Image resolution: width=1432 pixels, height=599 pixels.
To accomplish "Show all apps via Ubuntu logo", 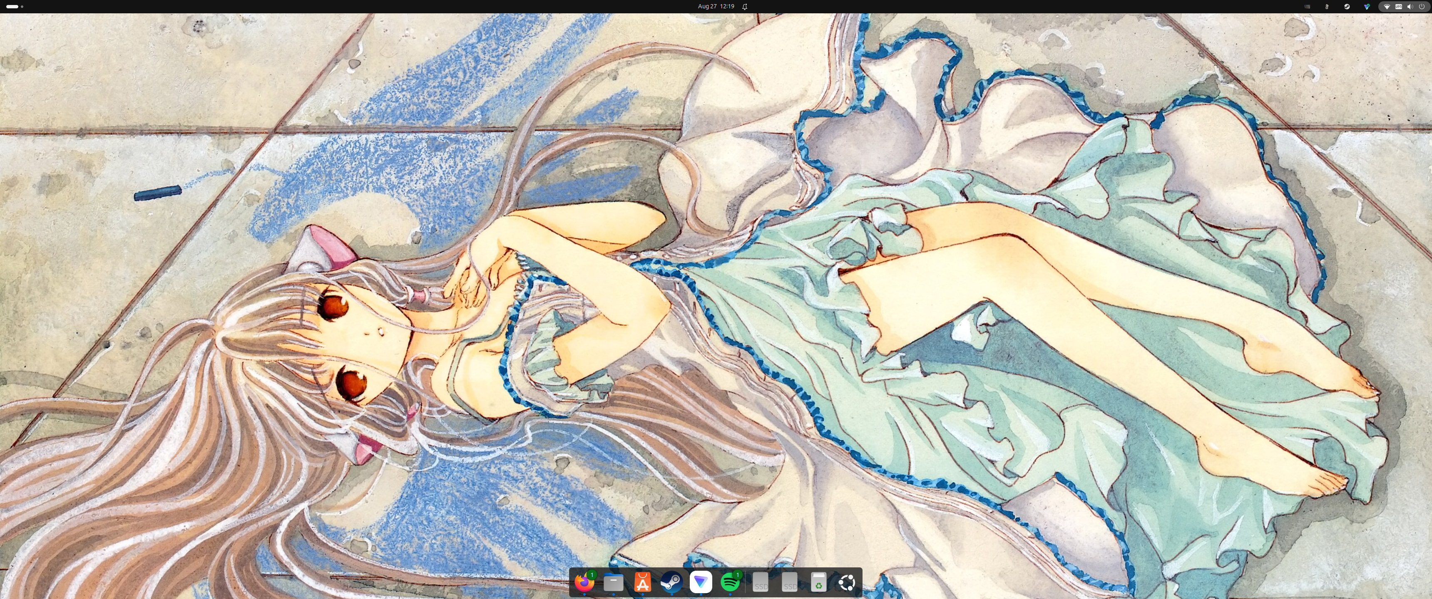I will pos(847,582).
